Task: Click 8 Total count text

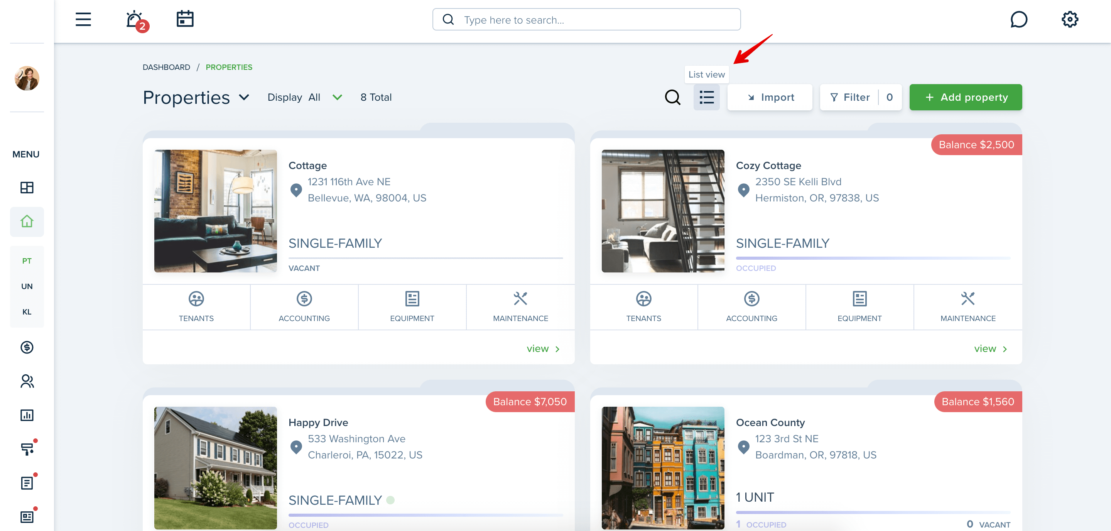Action: tap(376, 98)
